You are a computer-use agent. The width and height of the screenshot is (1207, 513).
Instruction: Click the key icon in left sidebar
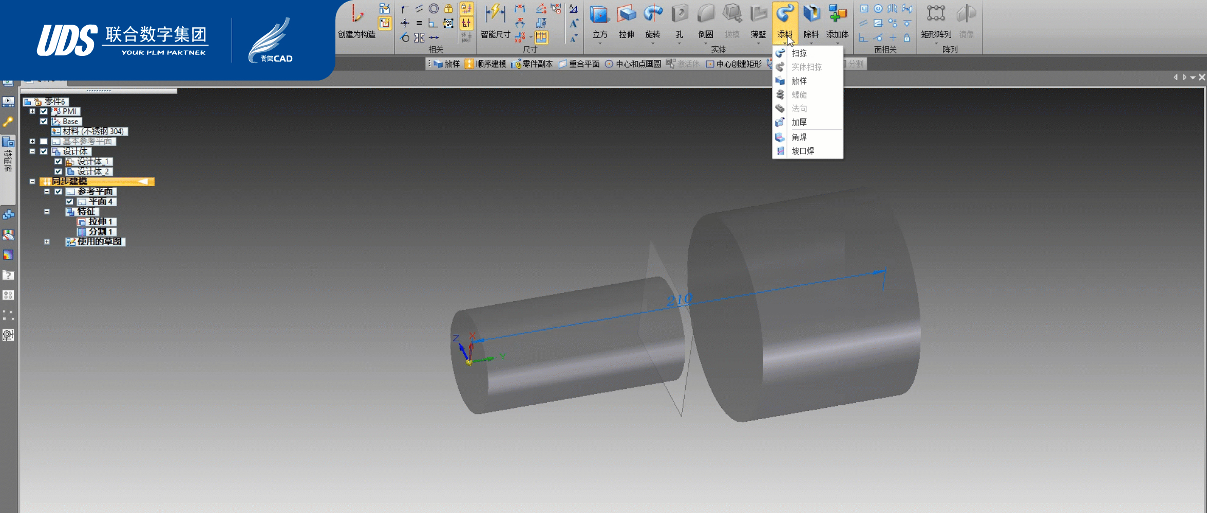(8, 122)
